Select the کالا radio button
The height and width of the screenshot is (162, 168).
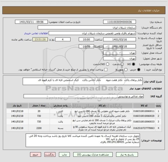pos(134,64)
